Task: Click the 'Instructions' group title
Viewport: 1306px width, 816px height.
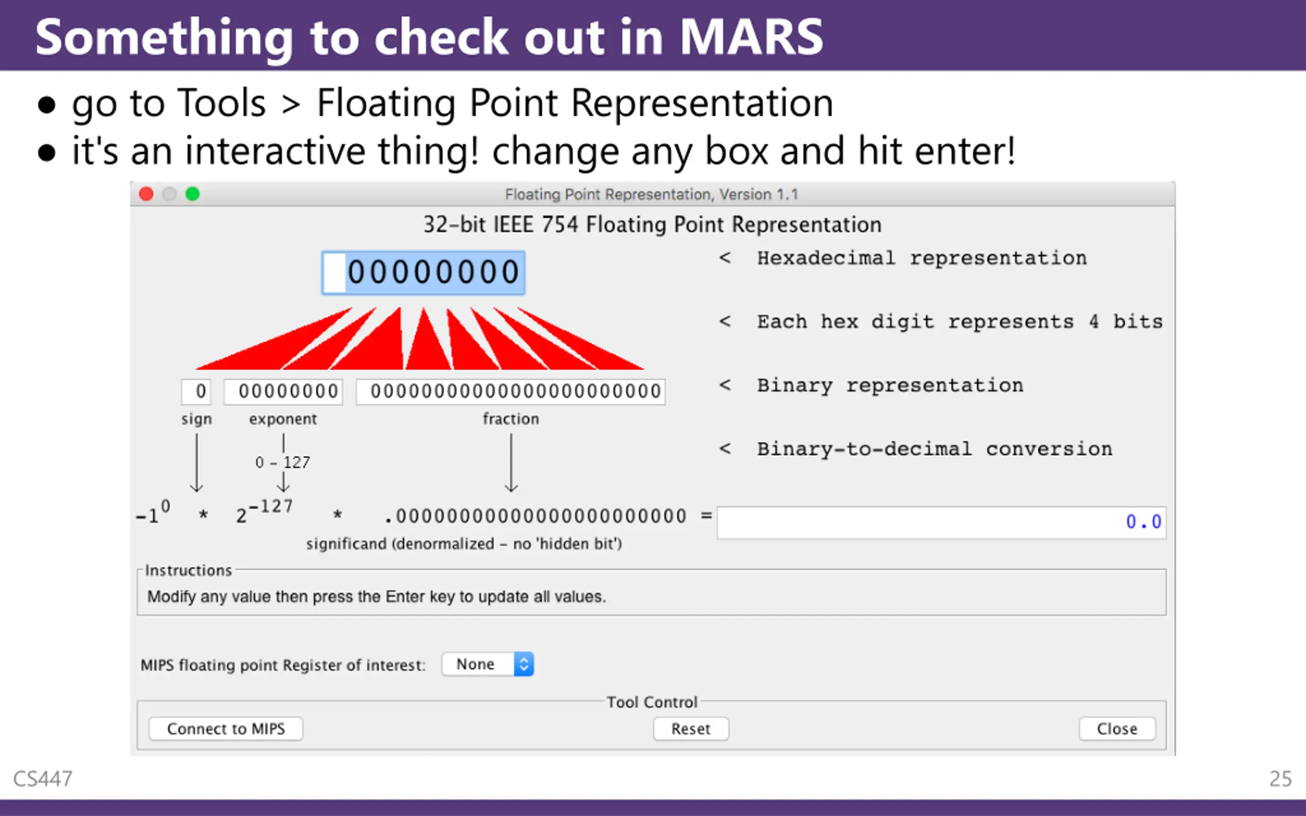Action: tap(188, 571)
